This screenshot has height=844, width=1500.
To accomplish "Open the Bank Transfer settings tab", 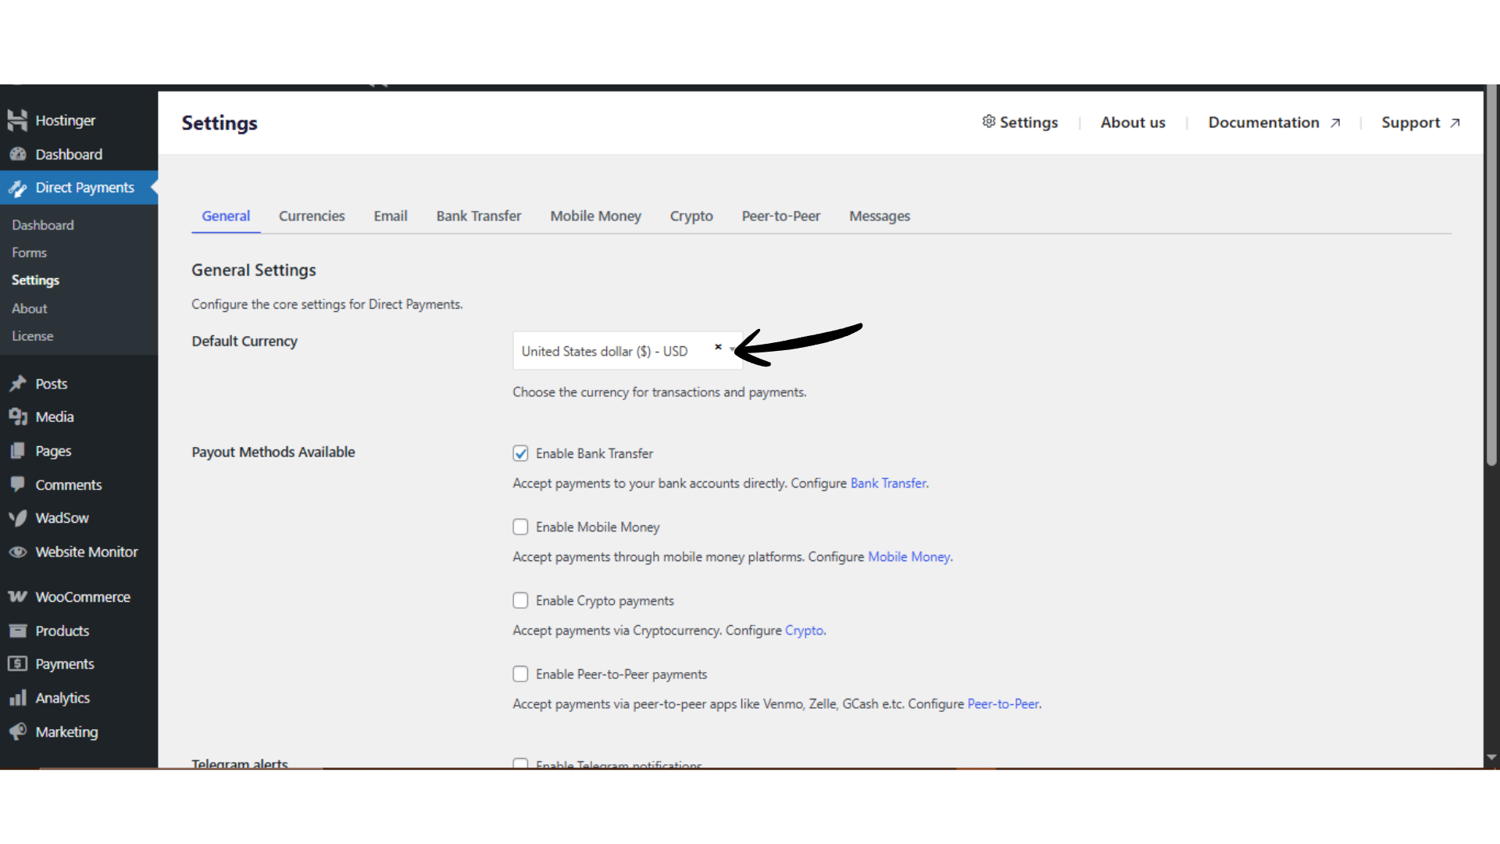I will (x=478, y=216).
